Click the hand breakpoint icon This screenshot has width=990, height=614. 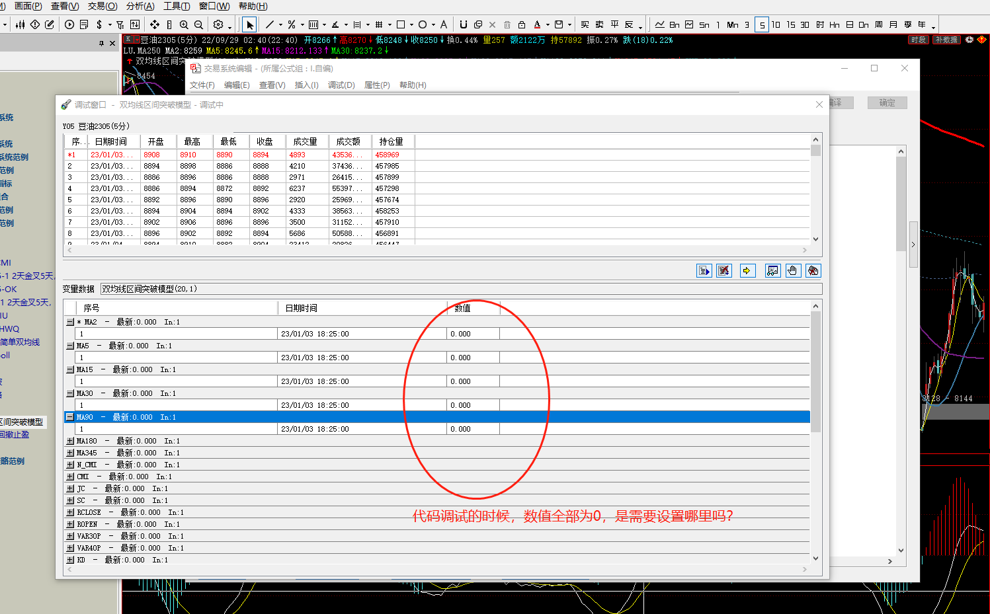coord(792,270)
